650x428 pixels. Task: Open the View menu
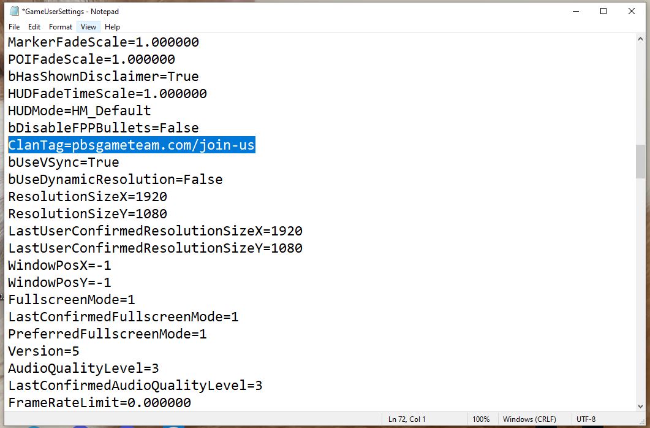tap(88, 27)
